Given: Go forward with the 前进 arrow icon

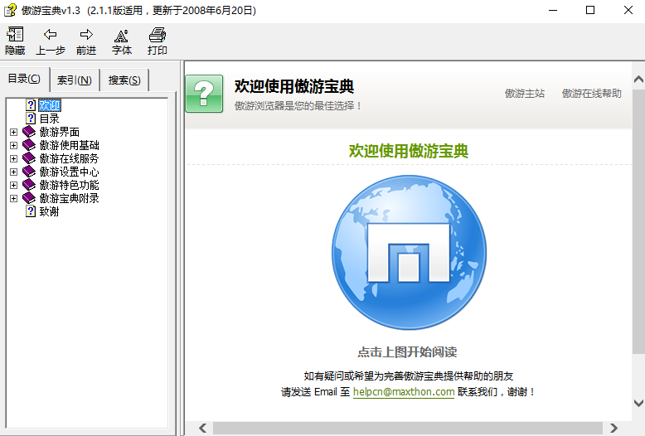Looking at the screenshot, I should click(x=86, y=35).
